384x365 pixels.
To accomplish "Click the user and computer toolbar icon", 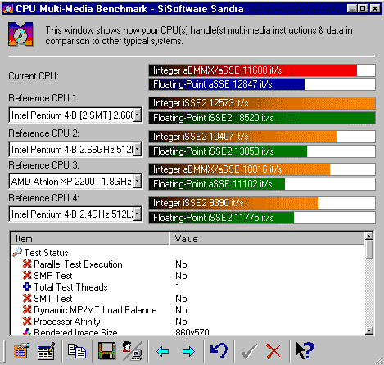I will pyautogui.click(x=133, y=351).
